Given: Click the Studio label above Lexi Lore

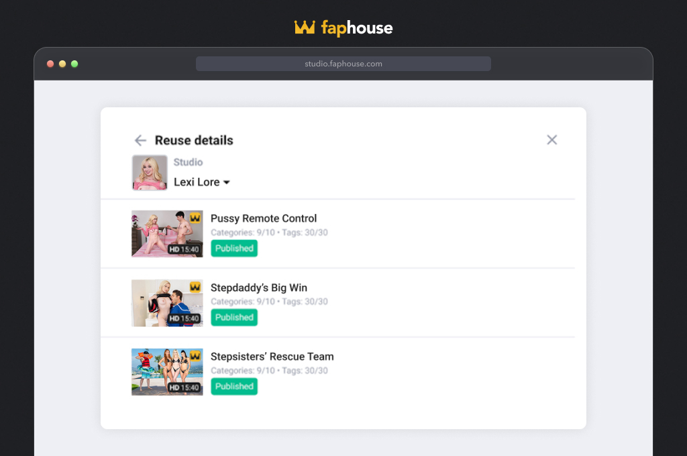Looking at the screenshot, I should coord(188,162).
